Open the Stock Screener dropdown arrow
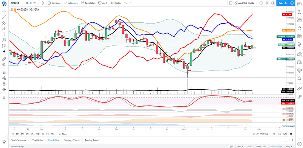303x148 pixels. click(x=28, y=140)
